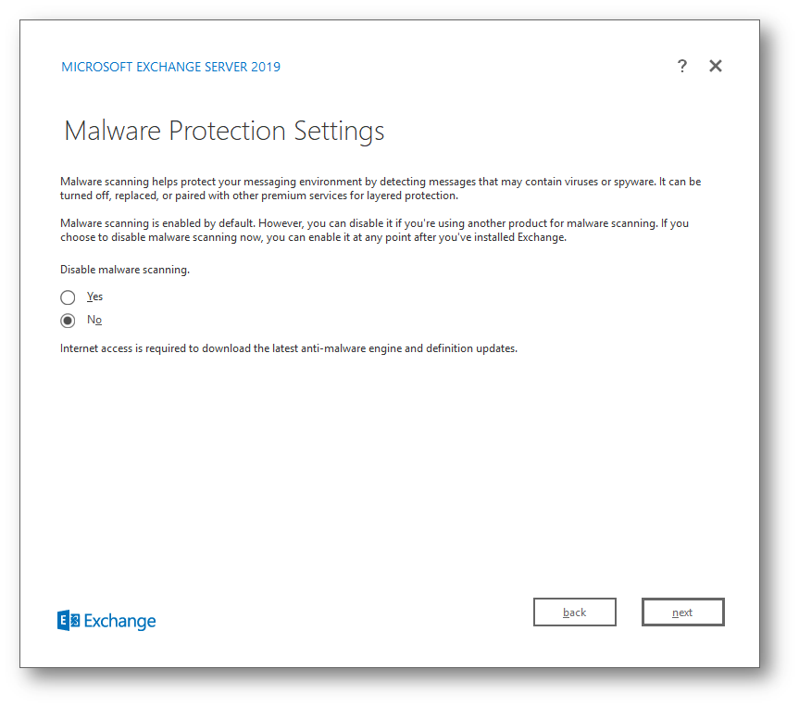This screenshot has height=707, width=799.
Task: Click the "Yes" option label text
Action: (94, 297)
